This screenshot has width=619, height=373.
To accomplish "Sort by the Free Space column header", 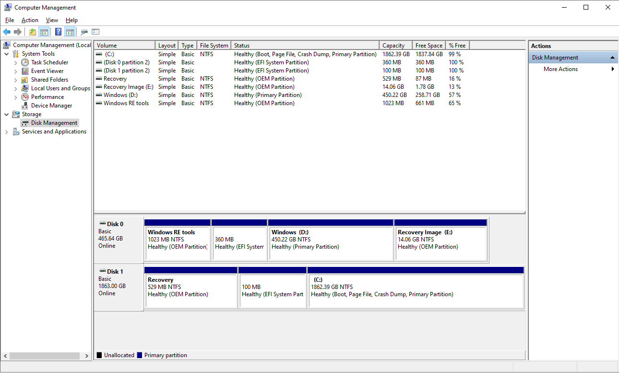I will pyautogui.click(x=429, y=46).
